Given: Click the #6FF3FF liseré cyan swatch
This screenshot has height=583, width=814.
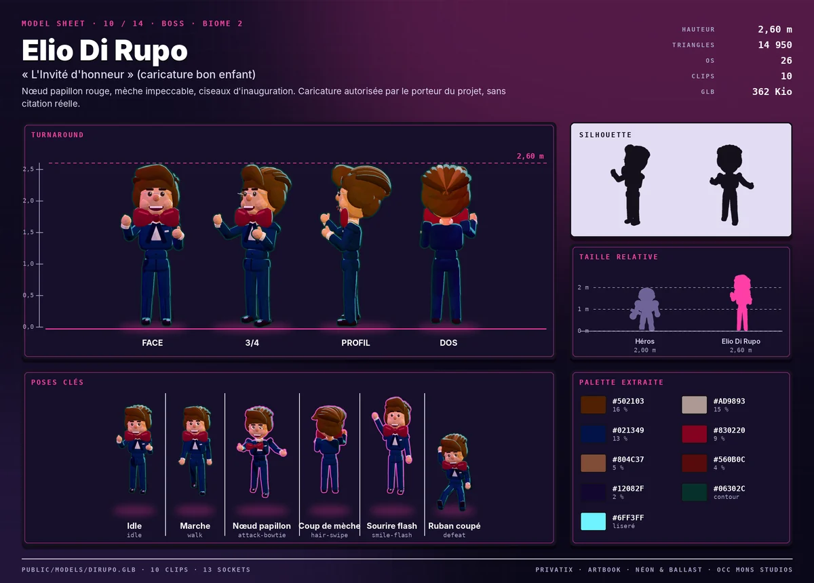Looking at the screenshot, I should (593, 521).
